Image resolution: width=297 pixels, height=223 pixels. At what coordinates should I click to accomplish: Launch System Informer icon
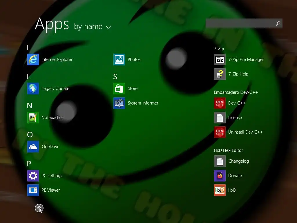click(x=119, y=103)
